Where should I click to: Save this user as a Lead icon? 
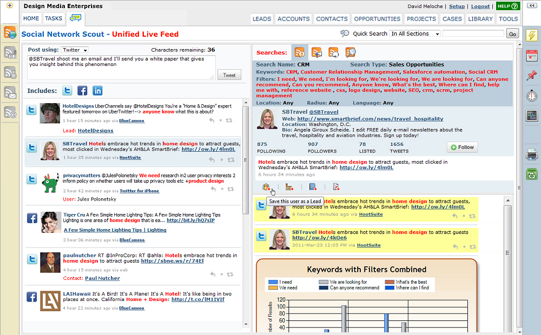point(266,187)
